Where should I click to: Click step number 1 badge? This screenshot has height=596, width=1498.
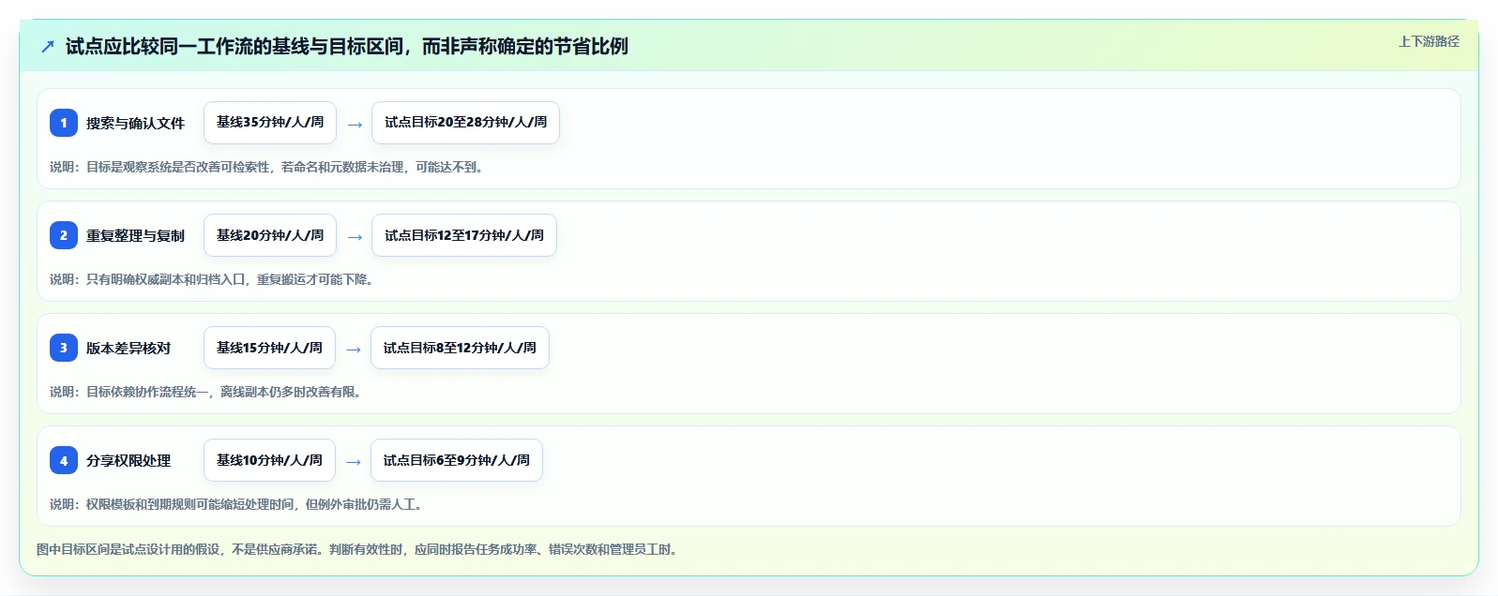pyautogui.click(x=64, y=123)
